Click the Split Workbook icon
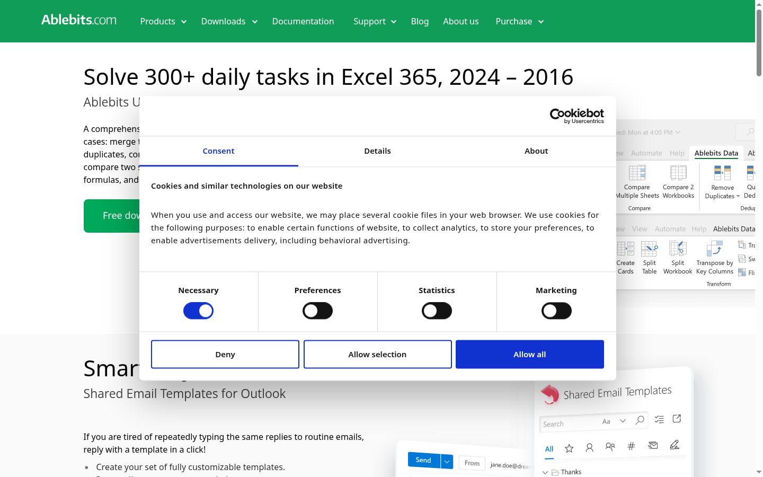 point(678,249)
